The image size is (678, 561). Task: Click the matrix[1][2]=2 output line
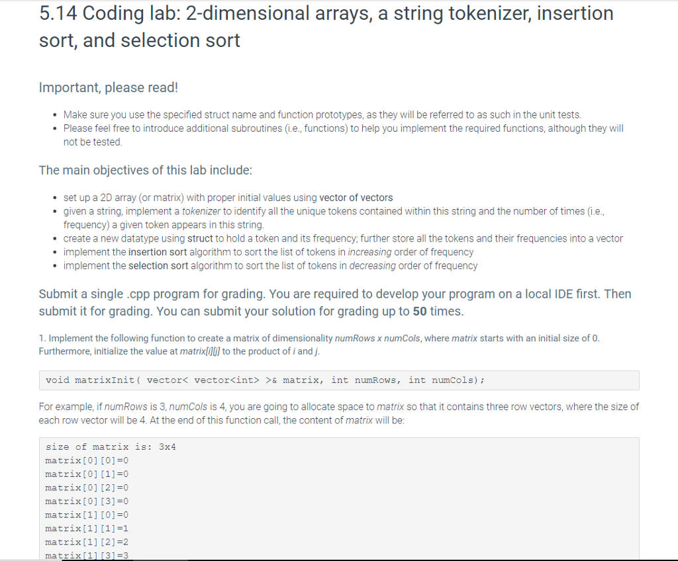tap(87, 542)
